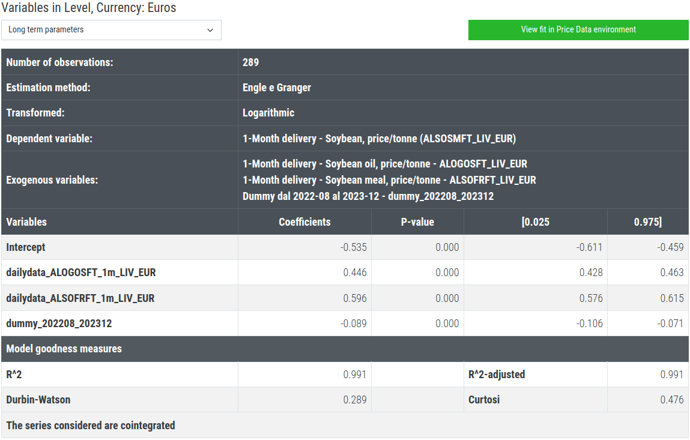Image resolution: width=690 pixels, height=440 pixels.
Task: Click the Durbin-Watson value 0.289
Action: (x=354, y=400)
